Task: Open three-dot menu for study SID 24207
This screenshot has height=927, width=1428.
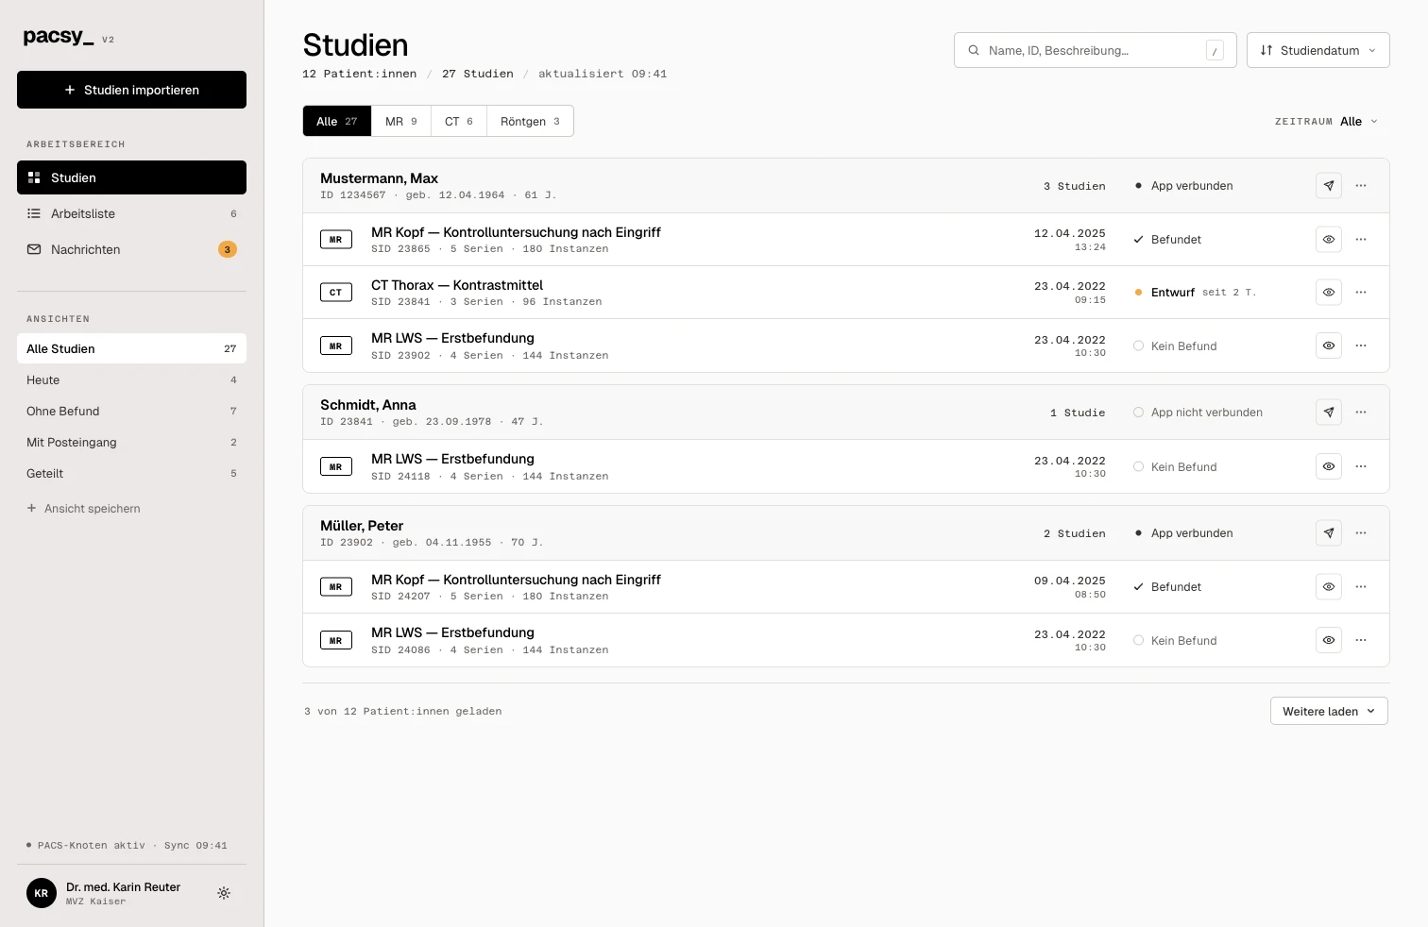Action: click(x=1361, y=587)
